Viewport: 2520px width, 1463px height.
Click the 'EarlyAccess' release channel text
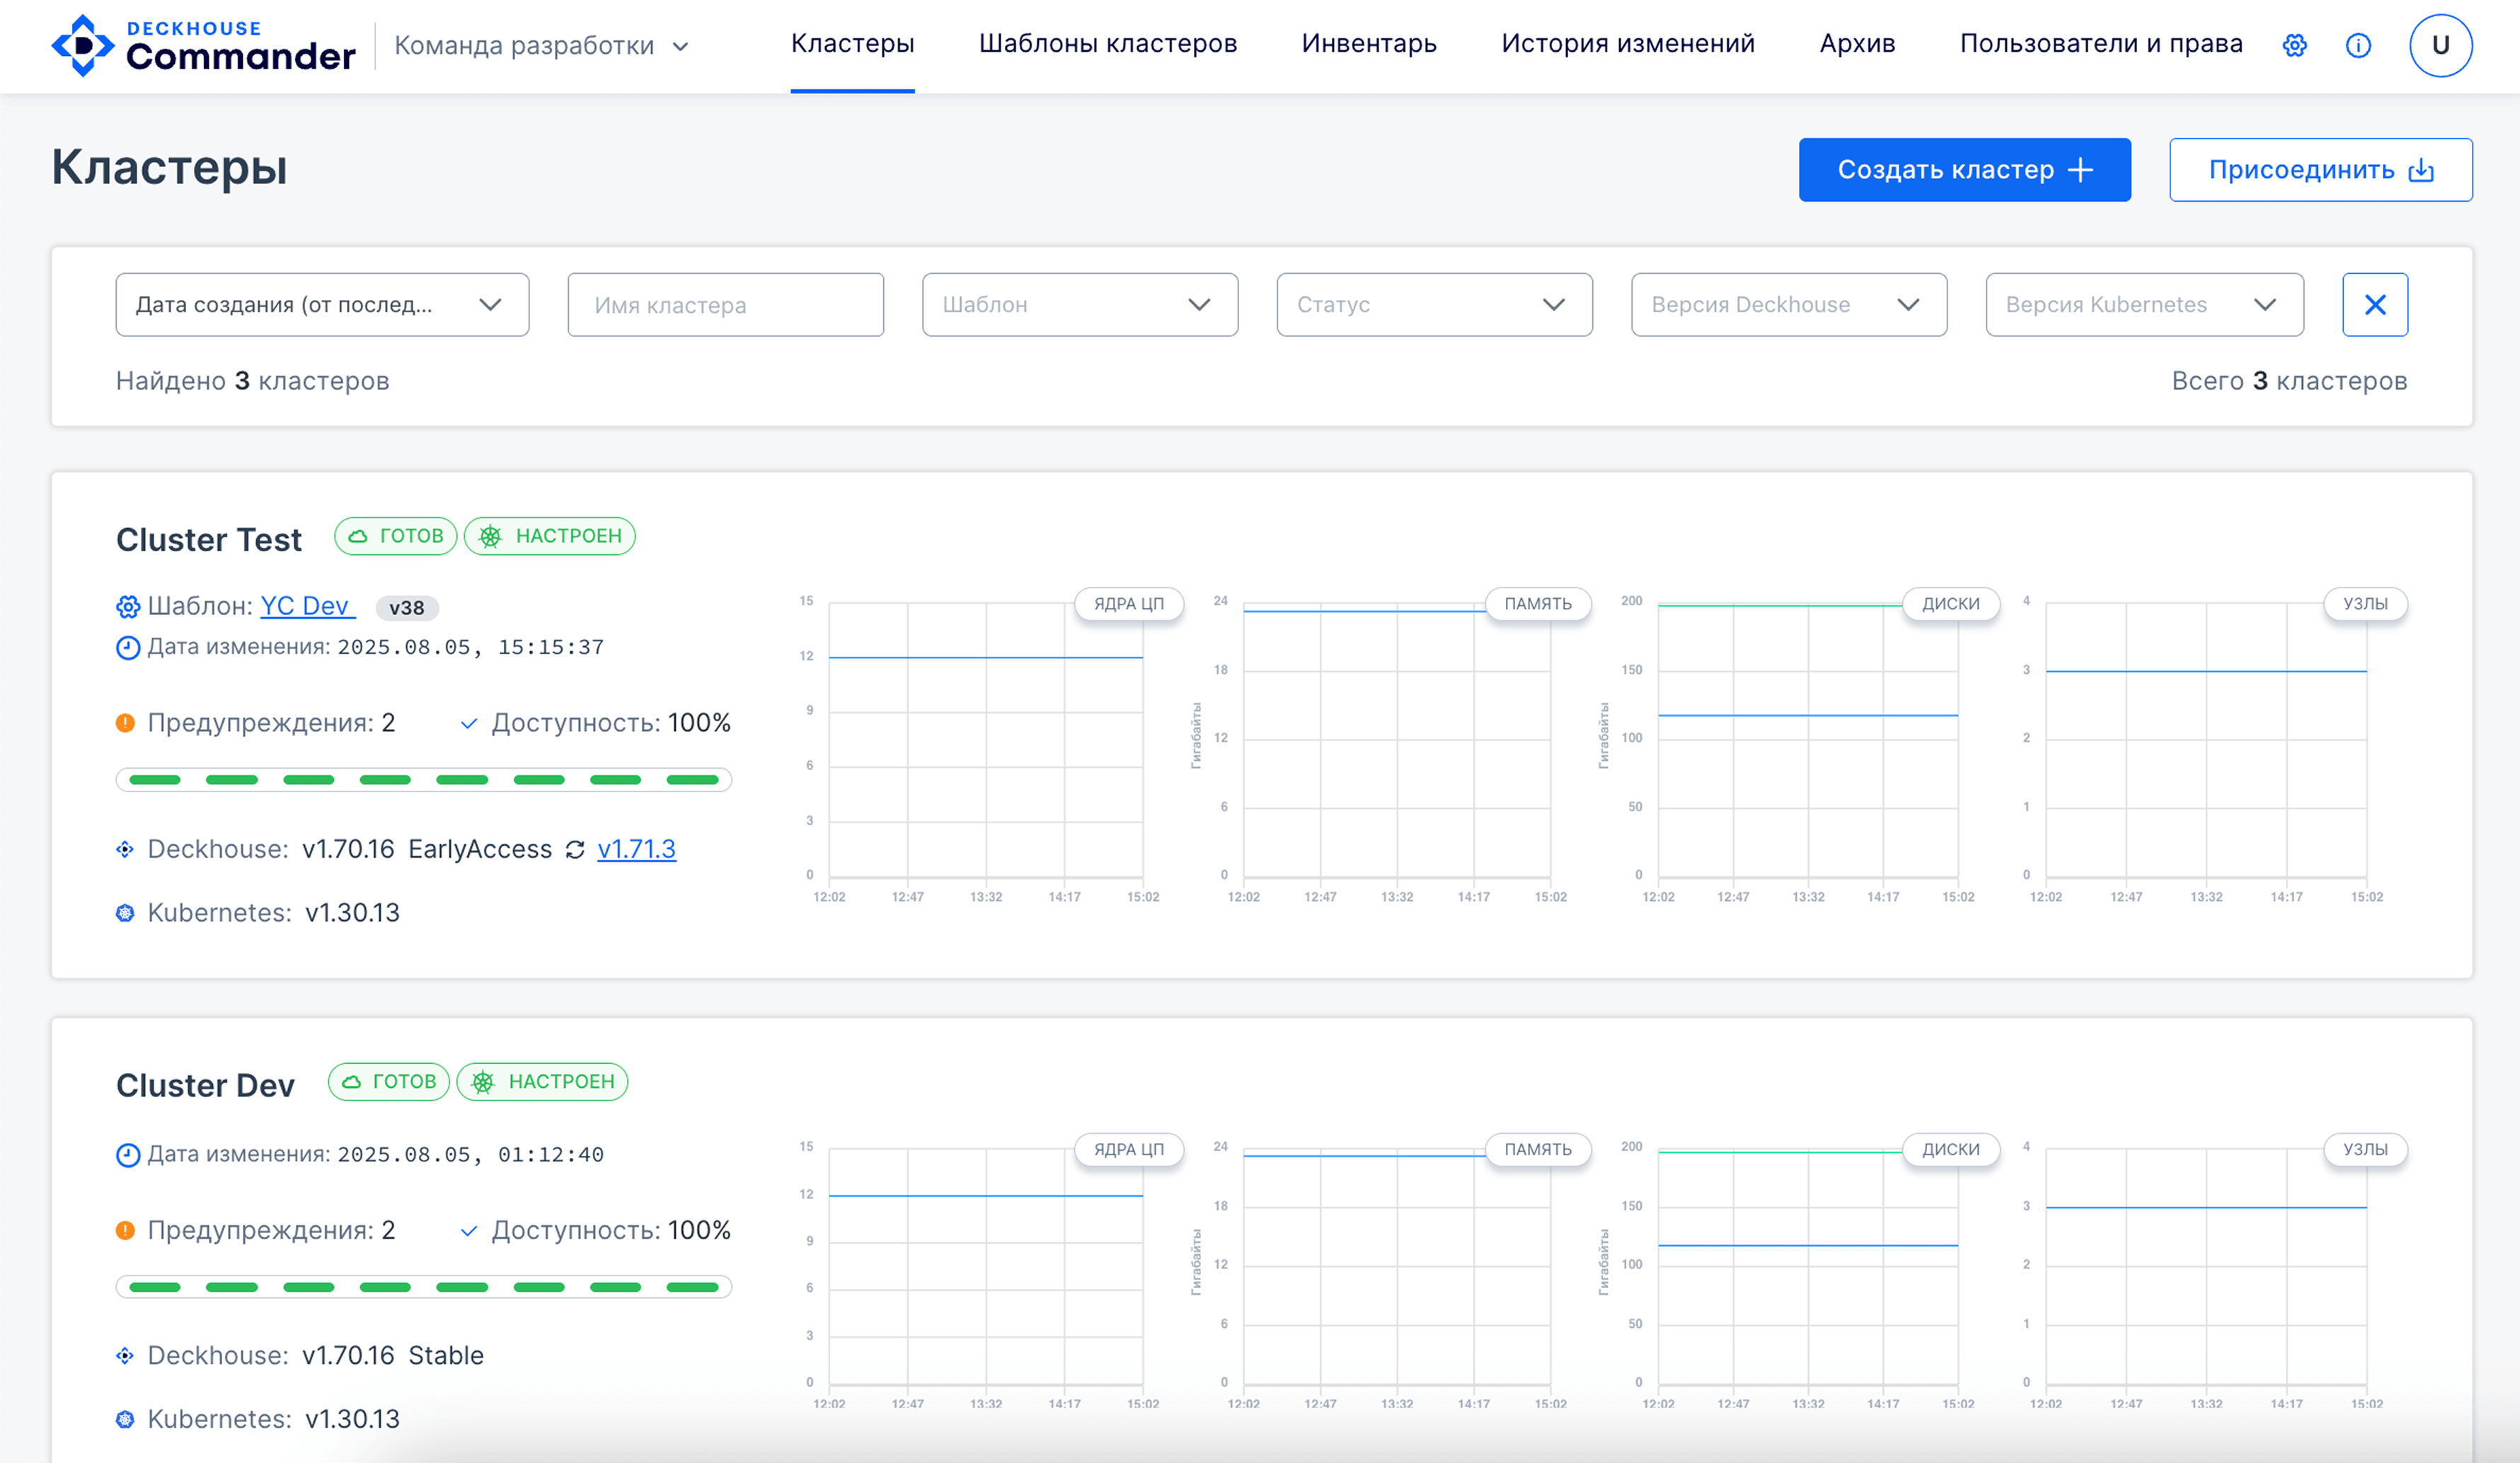point(480,849)
